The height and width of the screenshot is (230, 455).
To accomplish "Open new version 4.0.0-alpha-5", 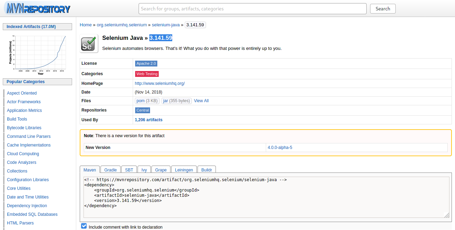I will 280,147.
